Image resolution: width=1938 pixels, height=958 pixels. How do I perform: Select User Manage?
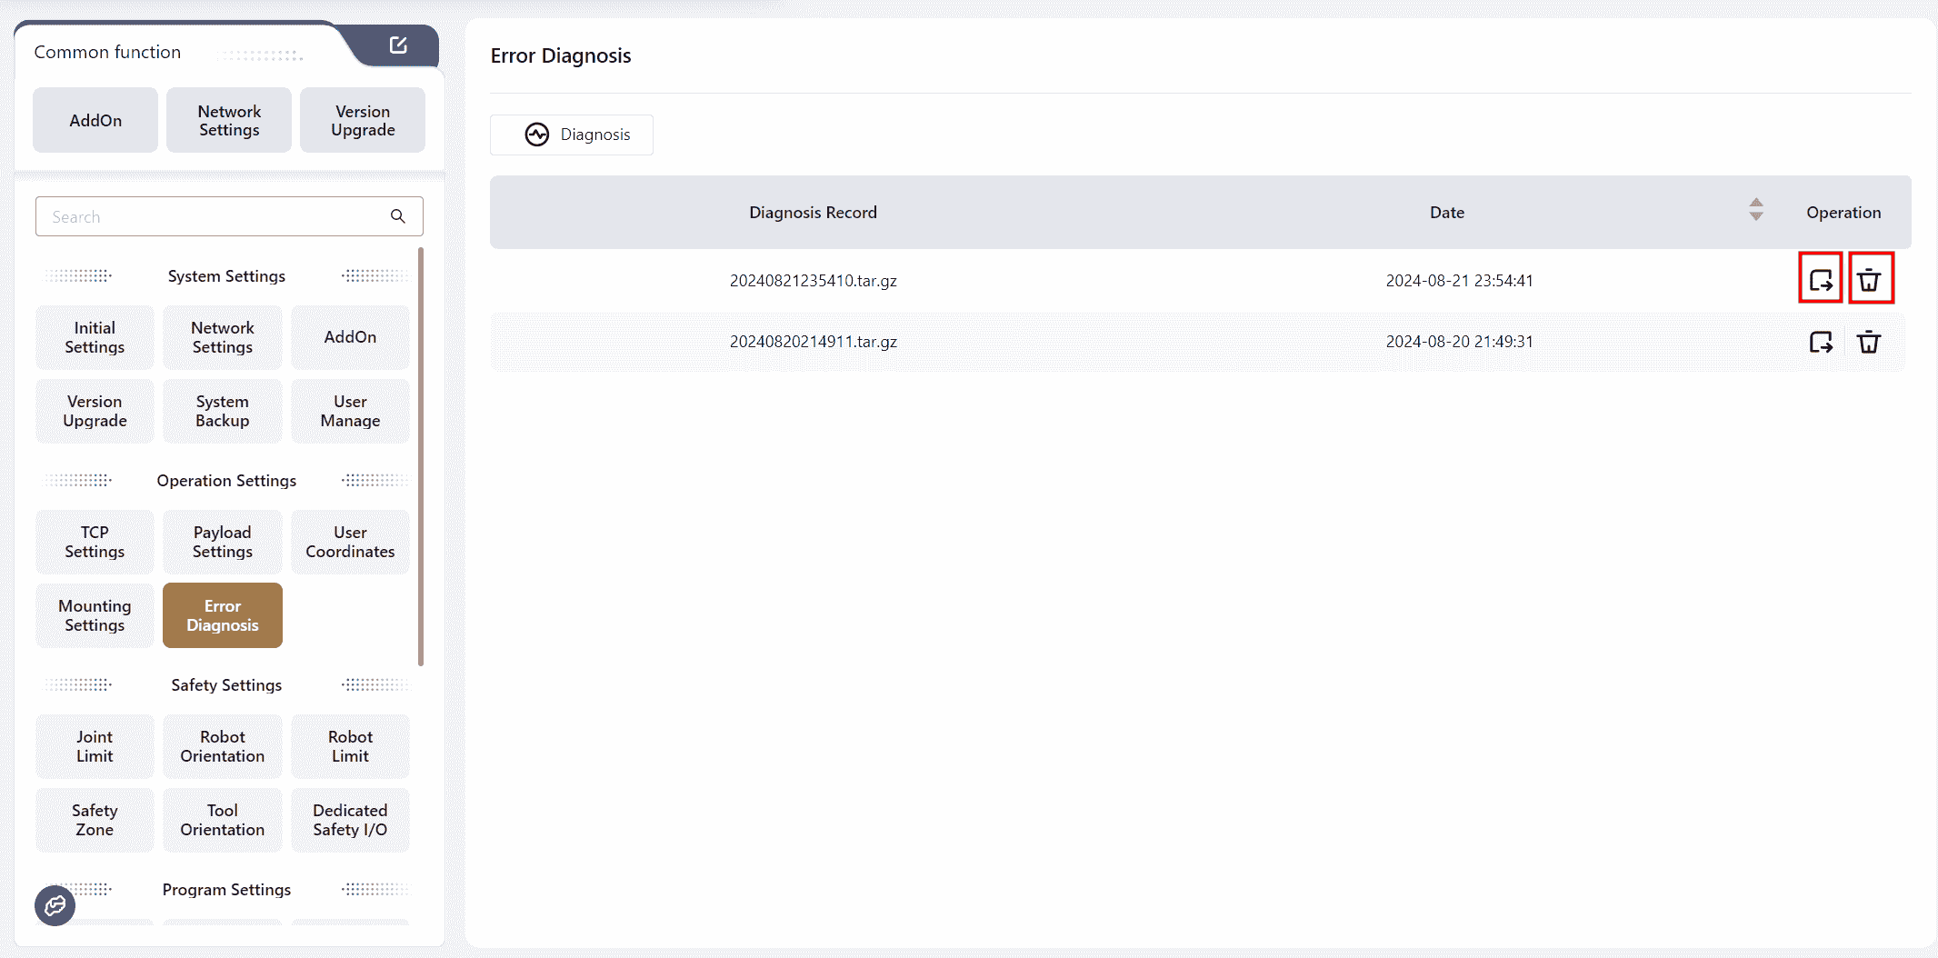tap(350, 411)
